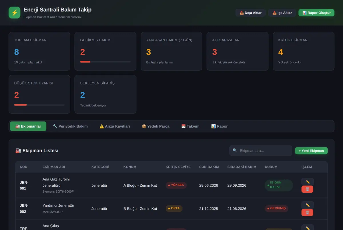Generate a report with Rapor Oluştur

pyautogui.click(x=316, y=13)
